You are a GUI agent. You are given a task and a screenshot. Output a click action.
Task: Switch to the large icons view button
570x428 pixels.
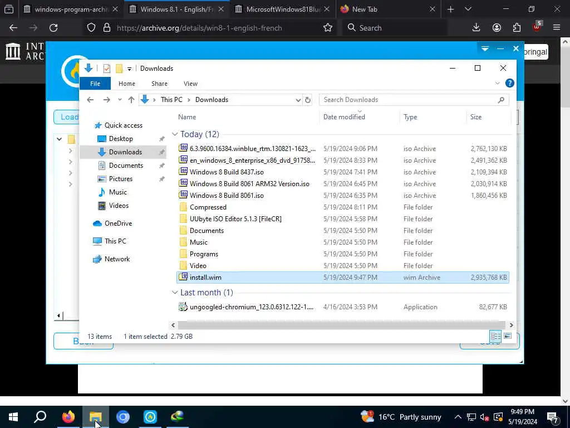click(x=508, y=336)
